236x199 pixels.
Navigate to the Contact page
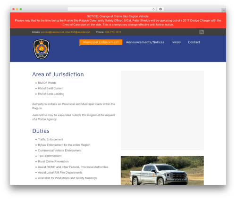(x=194, y=42)
